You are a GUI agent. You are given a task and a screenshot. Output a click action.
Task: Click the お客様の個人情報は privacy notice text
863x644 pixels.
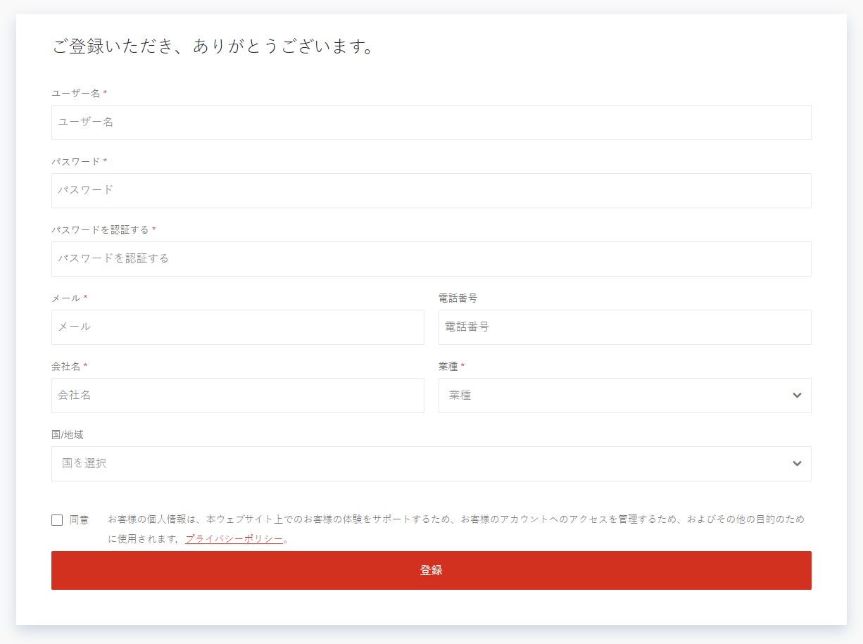point(456,529)
